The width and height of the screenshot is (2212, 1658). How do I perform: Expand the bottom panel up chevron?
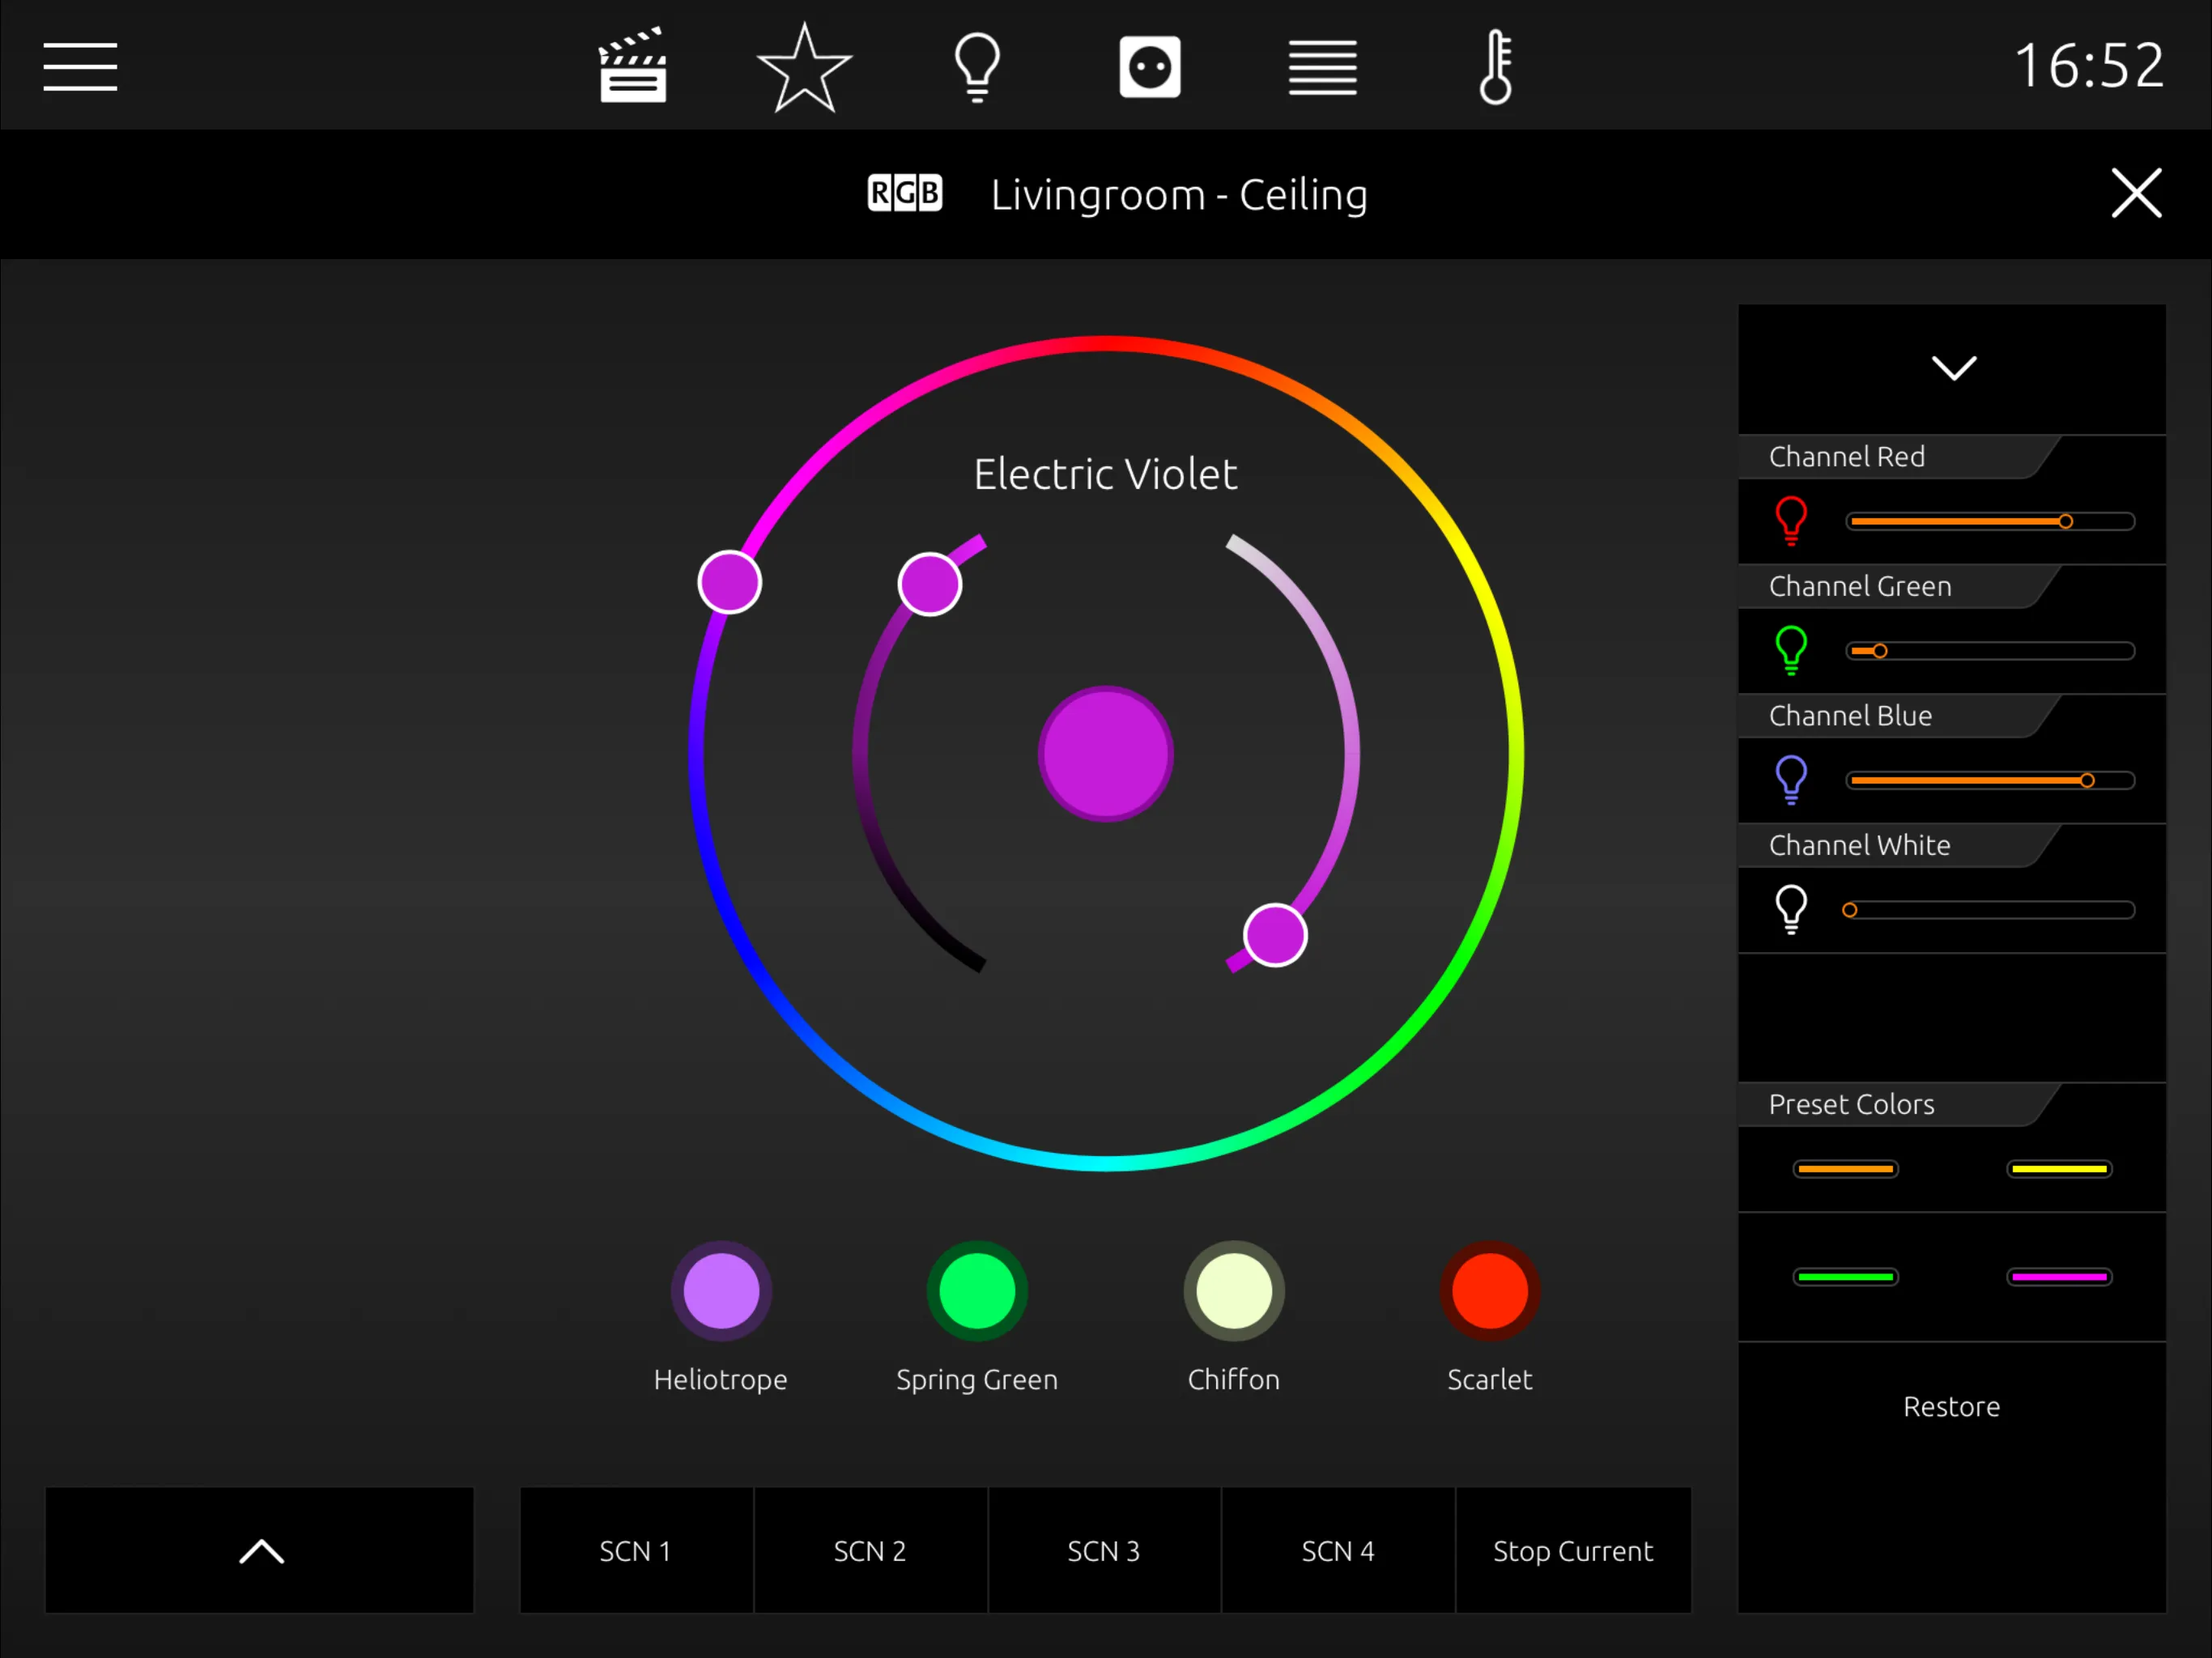pos(260,1550)
